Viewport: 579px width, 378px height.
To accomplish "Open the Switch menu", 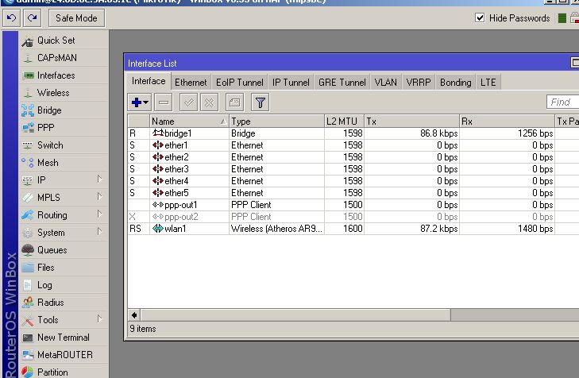I will pyautogui.click(x=64, y=145).
